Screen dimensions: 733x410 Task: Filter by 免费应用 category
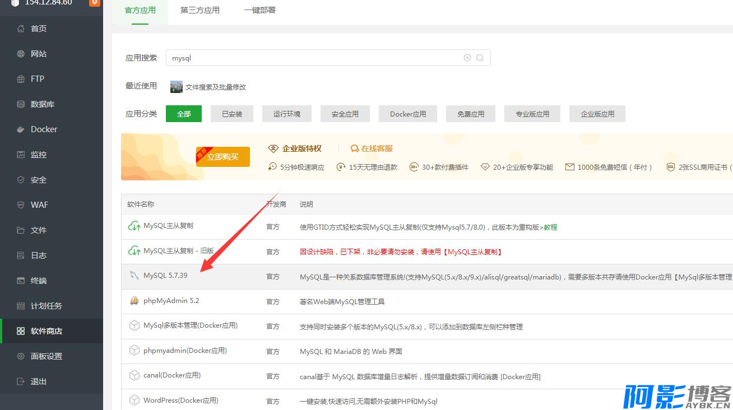click(x=471, y=114)
